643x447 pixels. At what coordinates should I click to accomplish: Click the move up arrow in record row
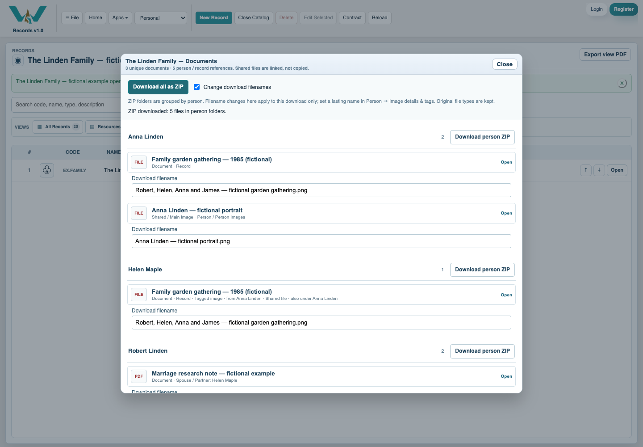point(586,170)
